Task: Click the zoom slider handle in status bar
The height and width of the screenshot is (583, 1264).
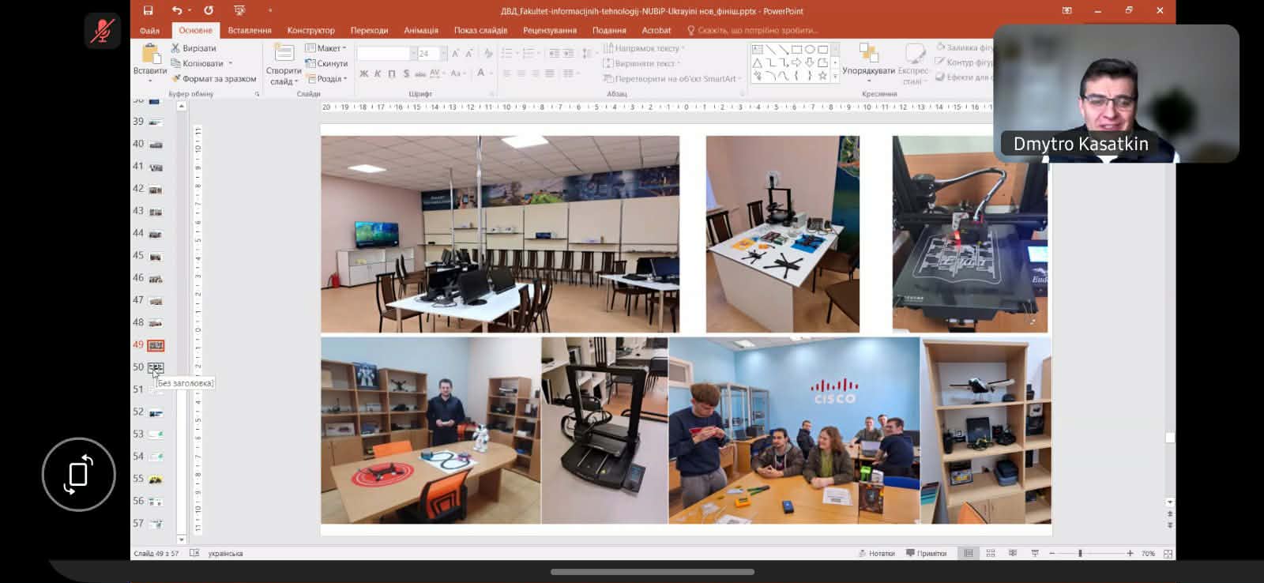Action: [1080, 553]
